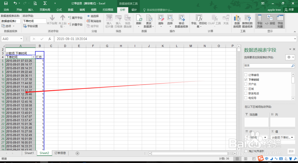Switch to the 订单信息 worksheet tab

pyautogui.click(x=60, y=153)
